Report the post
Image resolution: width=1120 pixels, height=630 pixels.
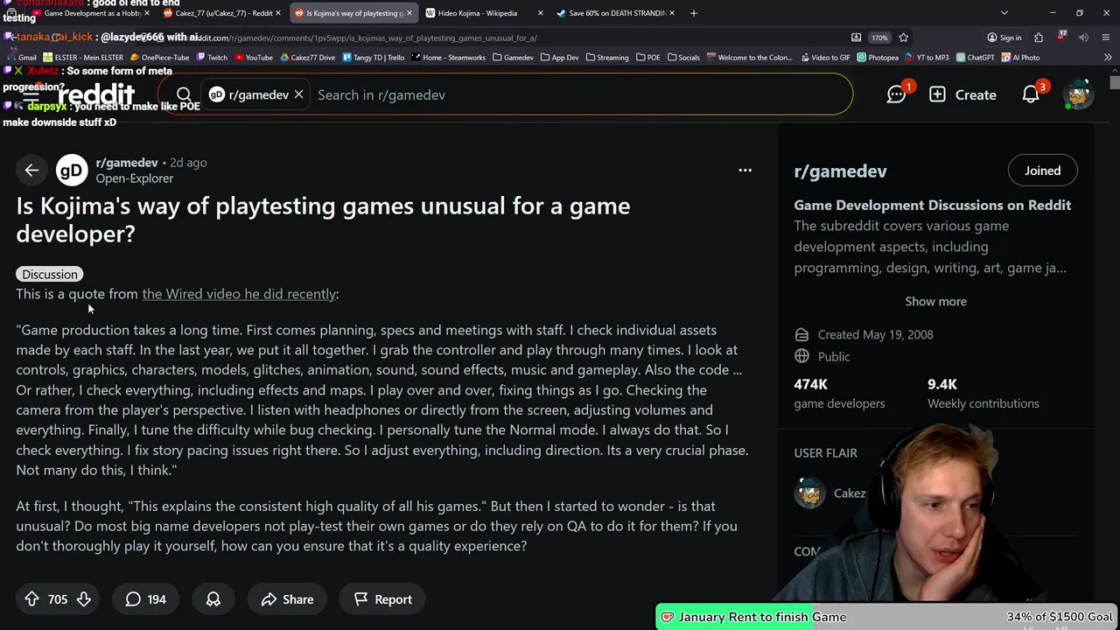(x=382, y=599)
